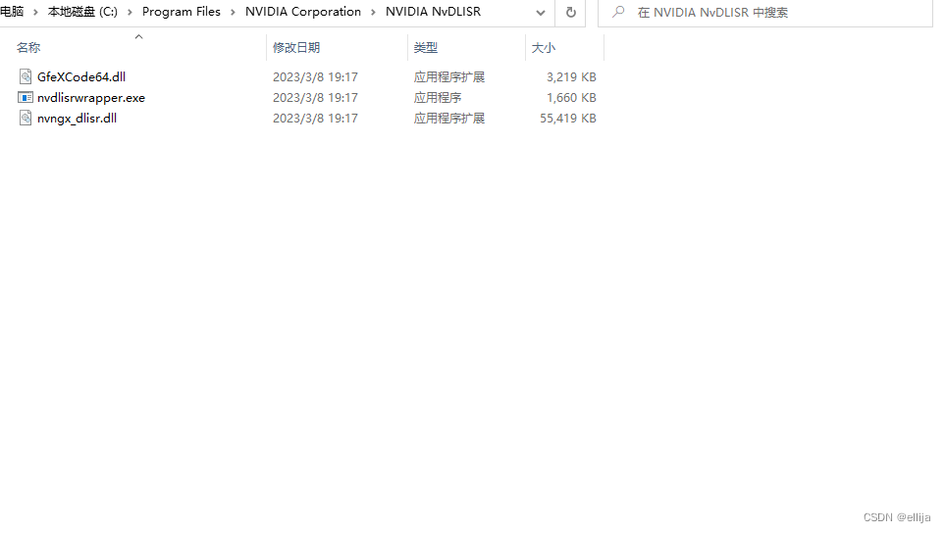Go to Program Files in breadcrumb
Viewport: 945px width, 533px height.
182,12
